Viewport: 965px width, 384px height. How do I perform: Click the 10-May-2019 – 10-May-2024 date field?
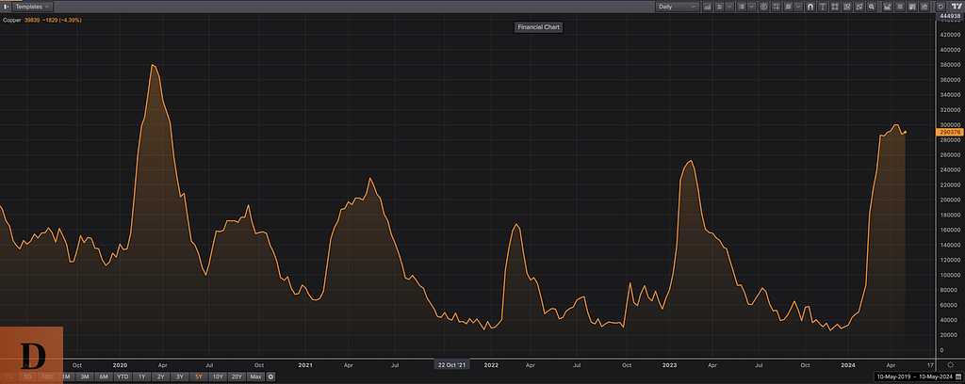[912, 376]
